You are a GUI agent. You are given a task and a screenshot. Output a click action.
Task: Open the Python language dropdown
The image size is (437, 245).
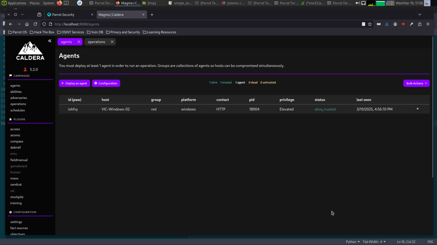point(352,242)
